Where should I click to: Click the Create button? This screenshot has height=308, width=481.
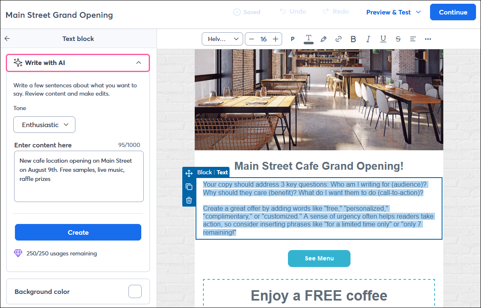[78, 232]
